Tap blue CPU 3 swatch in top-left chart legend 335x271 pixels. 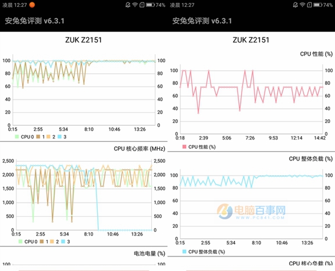(59, 137)
